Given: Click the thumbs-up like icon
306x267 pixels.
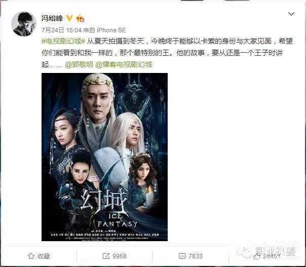Looking at the screenshot, I should coord(257,256).
